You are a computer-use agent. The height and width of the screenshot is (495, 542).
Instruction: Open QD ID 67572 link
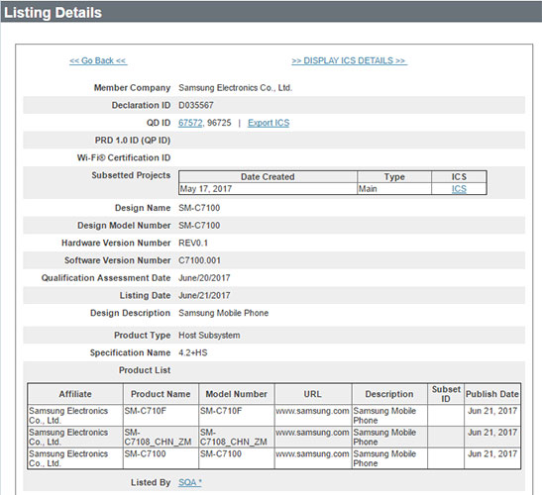pos(190,123)
